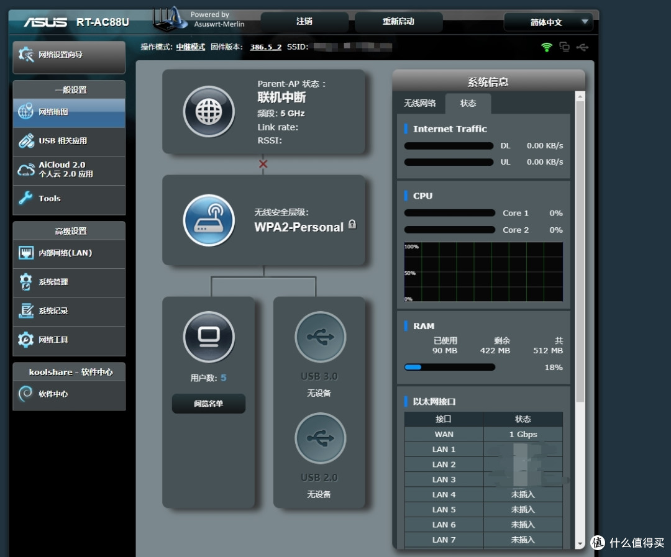
Task: Click the 浏览名单 client list button
Action: pos(209,404)
